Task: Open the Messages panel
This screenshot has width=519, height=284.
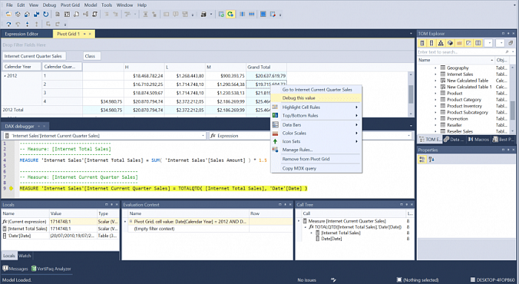Action: pos(16,268)
